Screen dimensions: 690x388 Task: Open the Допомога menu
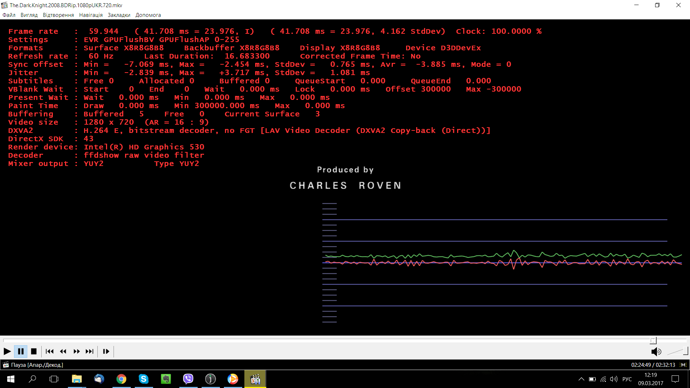tap(148, 15)
